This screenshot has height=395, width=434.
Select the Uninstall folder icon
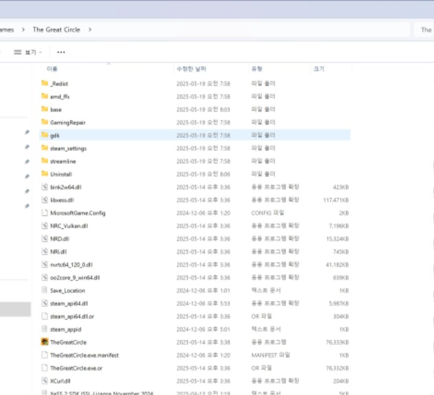point(44,174)
